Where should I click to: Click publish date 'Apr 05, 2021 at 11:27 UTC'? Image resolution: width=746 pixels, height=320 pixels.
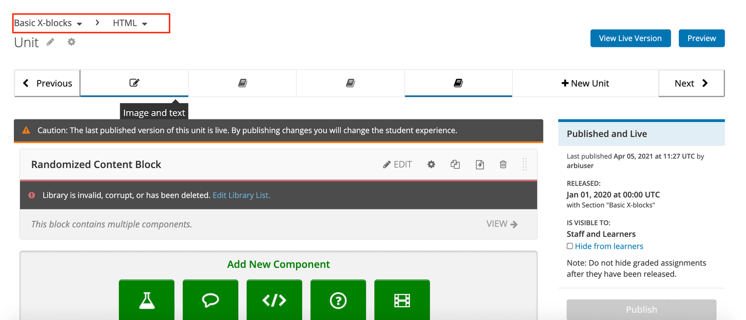(x=654, y=156)
